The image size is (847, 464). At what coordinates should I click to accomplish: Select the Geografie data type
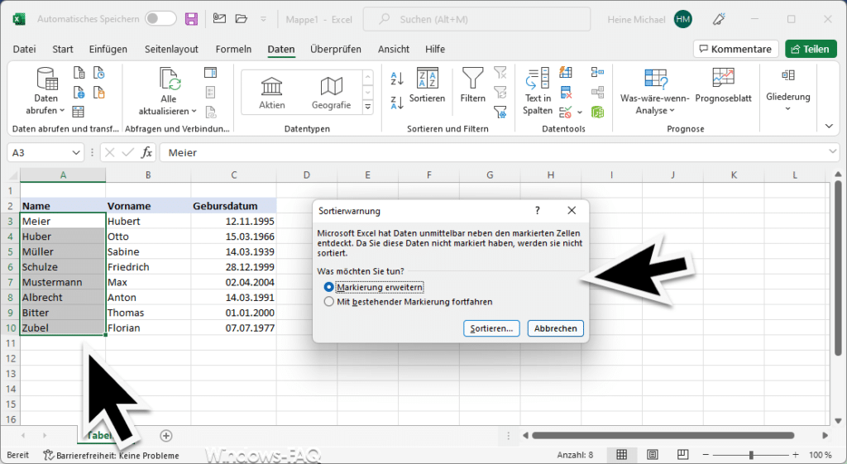click(x=331, y=93)
